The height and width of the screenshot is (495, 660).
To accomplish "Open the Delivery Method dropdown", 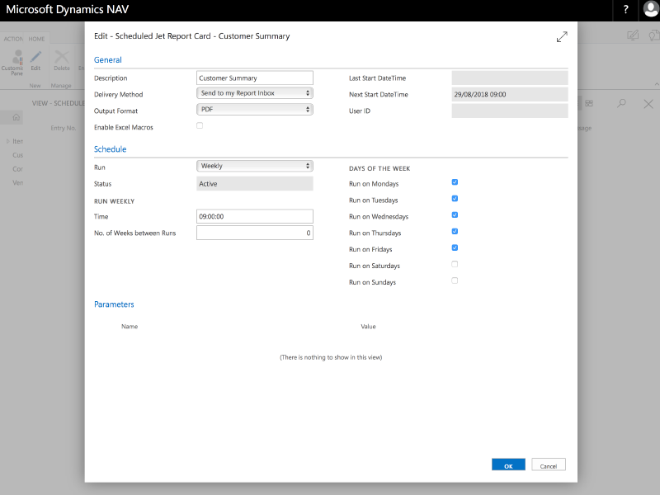I will coord(255,93).
